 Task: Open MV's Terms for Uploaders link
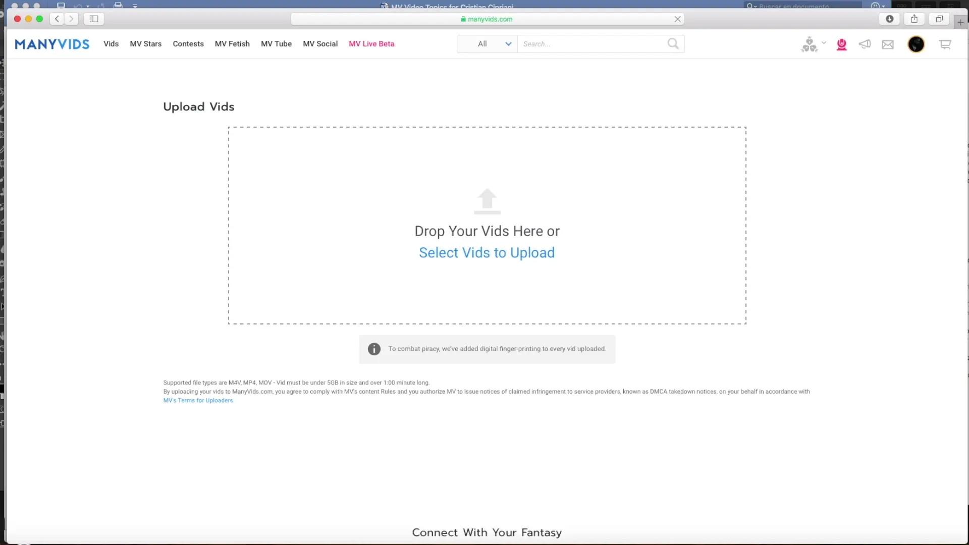[198, 400]
